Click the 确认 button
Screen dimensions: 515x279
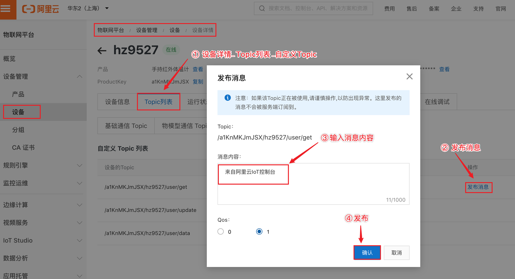point(367,253)
